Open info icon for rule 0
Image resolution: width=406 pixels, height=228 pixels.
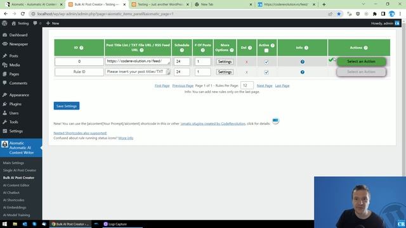coord(303,62)
